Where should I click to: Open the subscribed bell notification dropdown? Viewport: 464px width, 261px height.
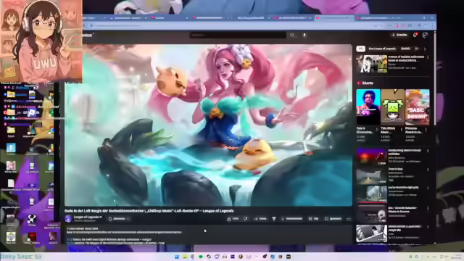coord(119,219)
